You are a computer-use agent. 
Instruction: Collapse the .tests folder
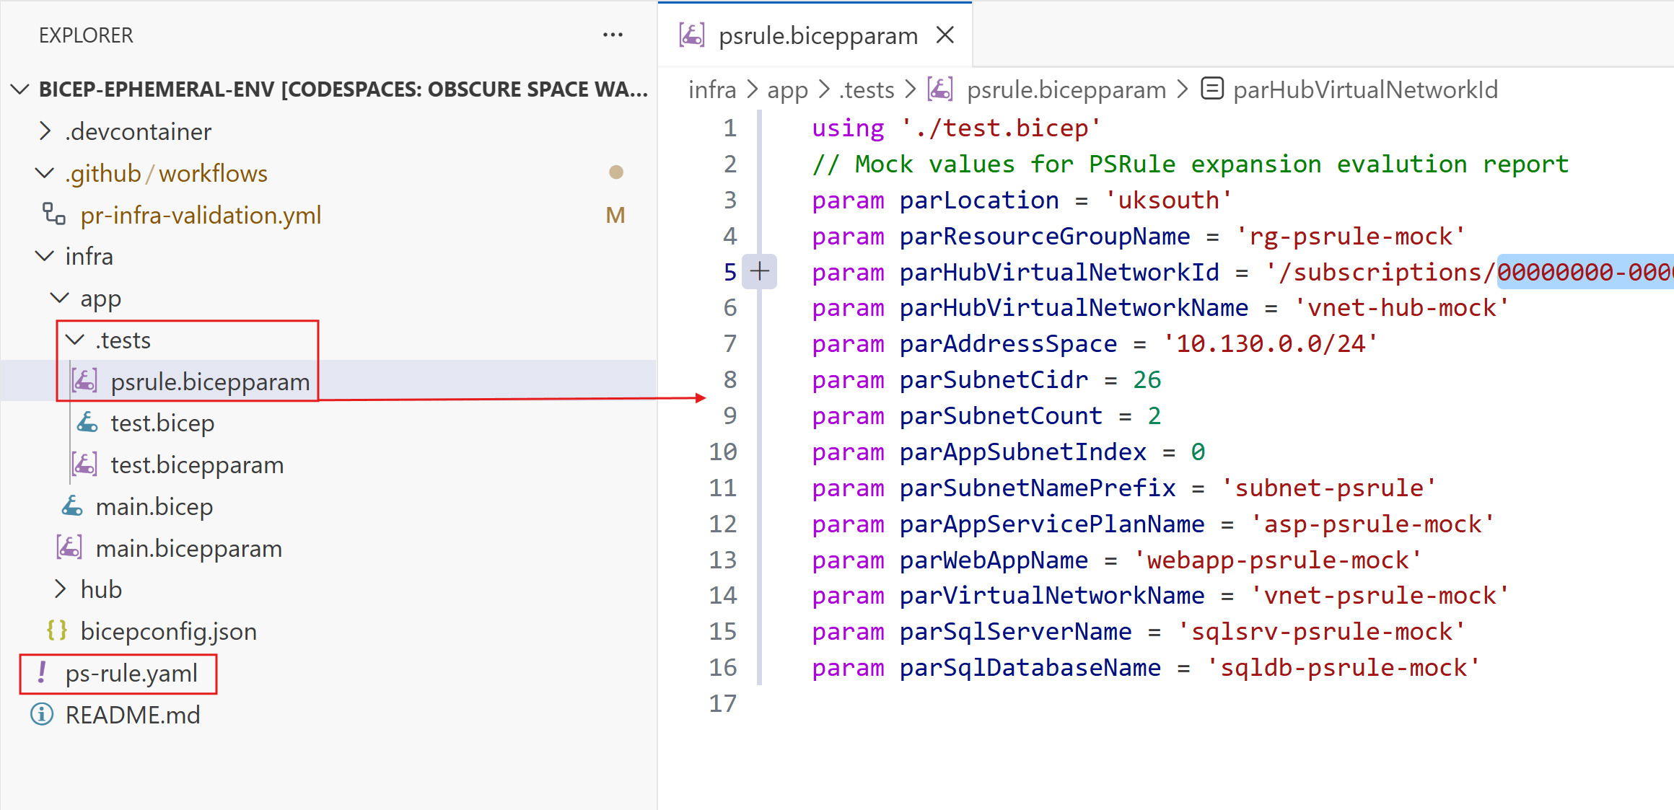[x=75, y=340]
